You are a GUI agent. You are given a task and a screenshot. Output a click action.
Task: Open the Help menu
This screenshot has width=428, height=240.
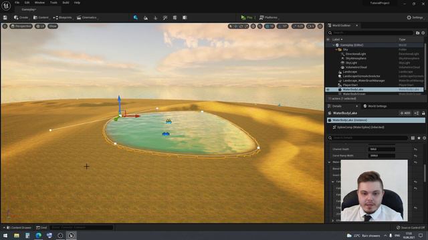tap(77, 3)
